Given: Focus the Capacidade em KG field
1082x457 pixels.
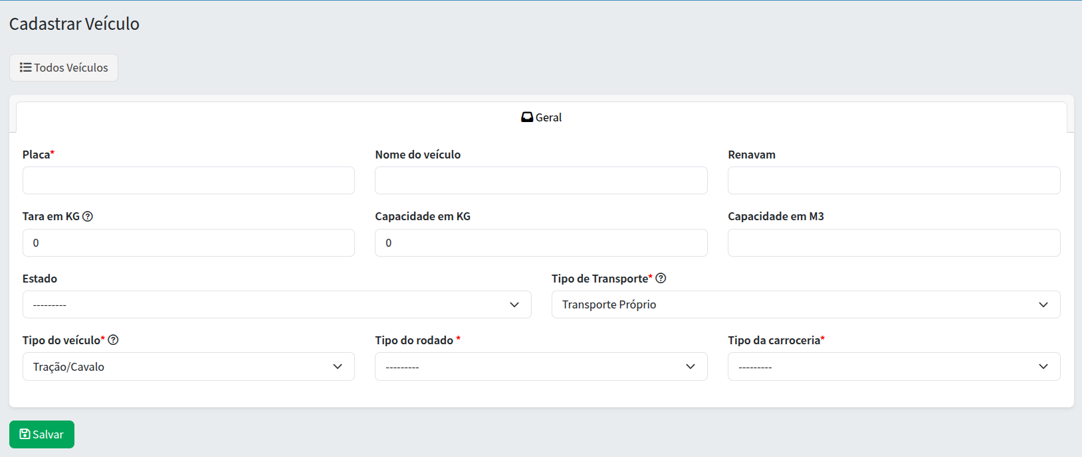Looking at the screenshot, I should click(x=541, y=243).
